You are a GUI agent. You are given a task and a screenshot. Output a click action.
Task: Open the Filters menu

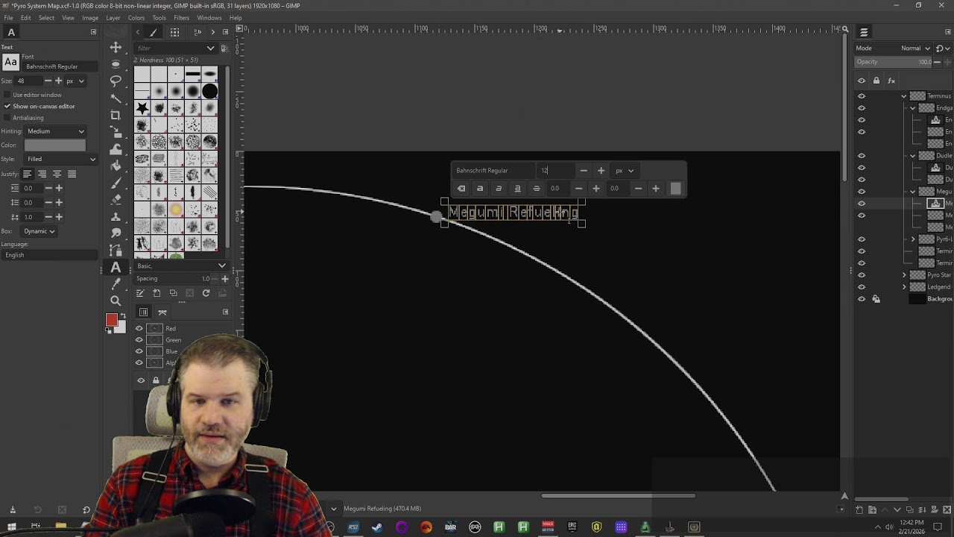[181, 18]
